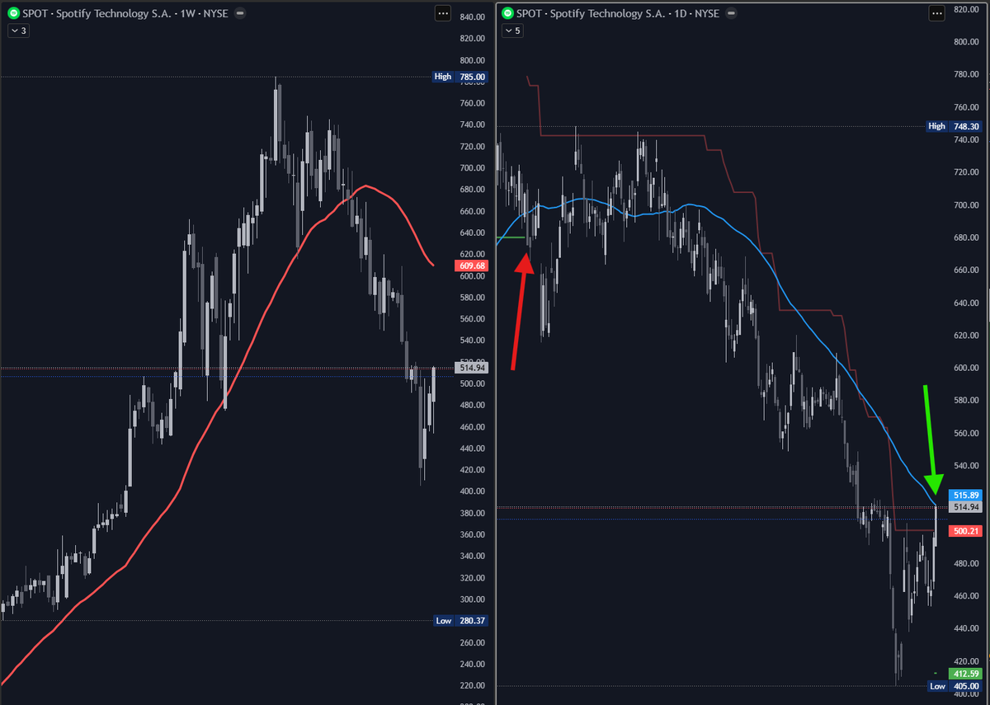Click the 514.94 last price label on the daily chart
Viewport: 990px width, 705px height.
click(x=966, y=507)
